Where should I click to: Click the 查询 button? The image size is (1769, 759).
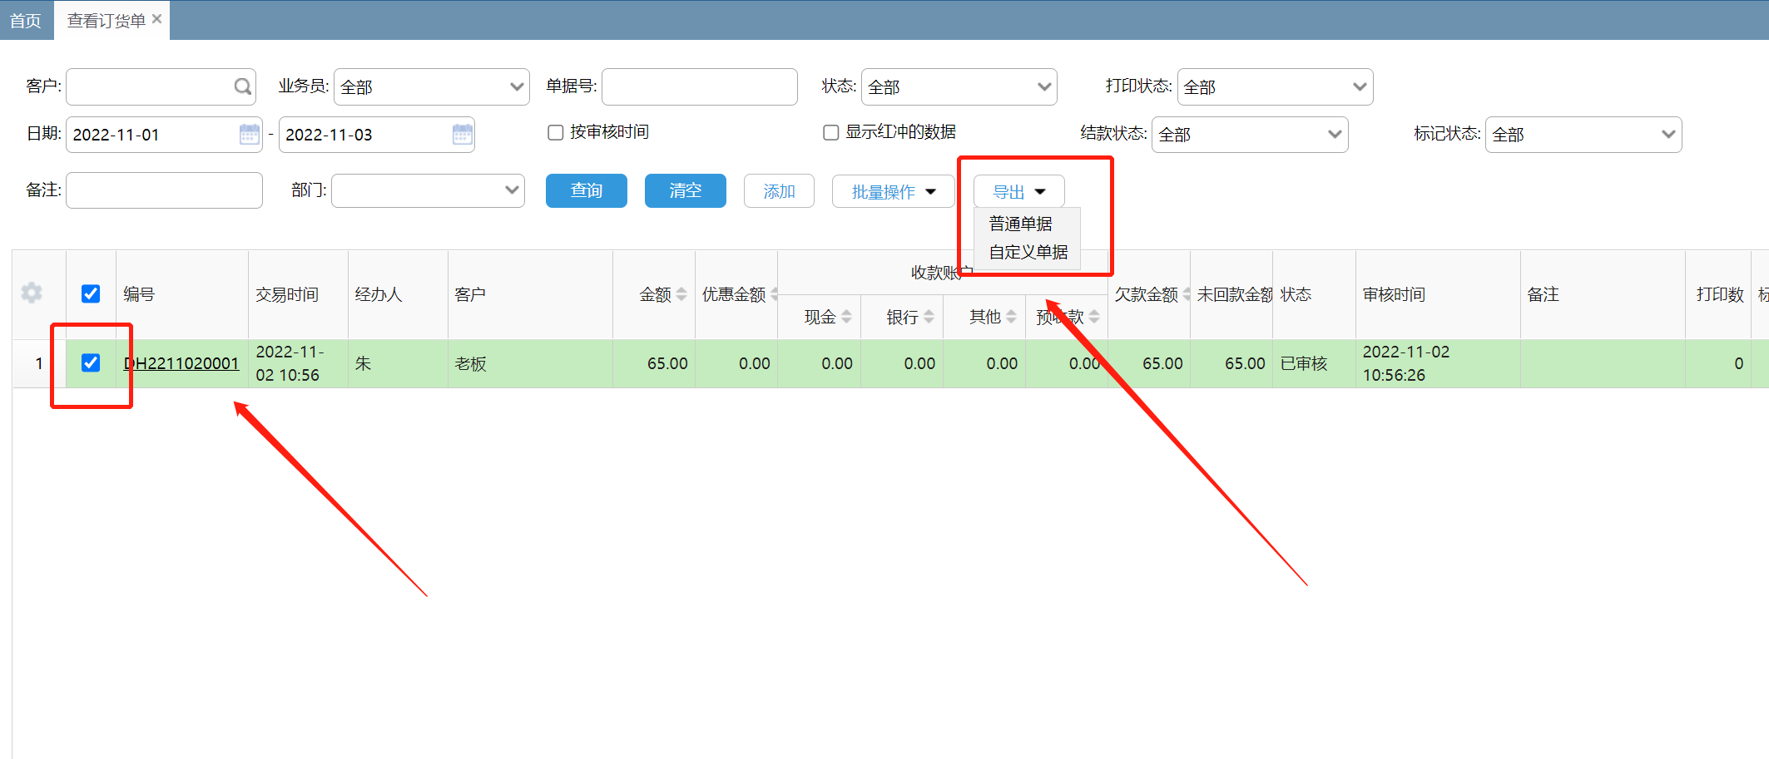(x=586, y=191)
